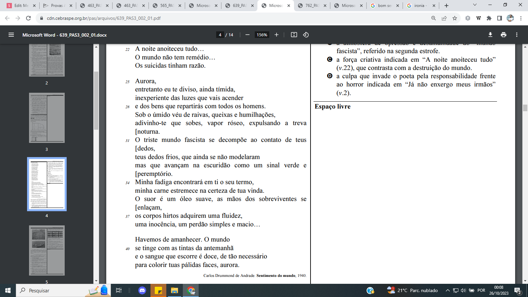Click the W extension icon
The image size is (528, 297).
pos(478,18)
